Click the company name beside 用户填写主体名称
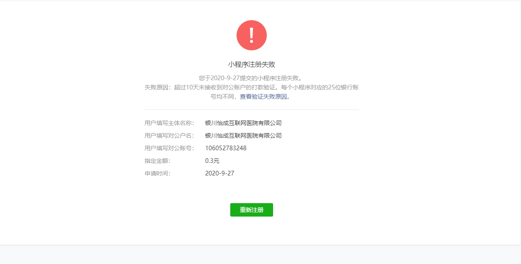The height and width of the screenshot is (264, 521). (243, 123)
